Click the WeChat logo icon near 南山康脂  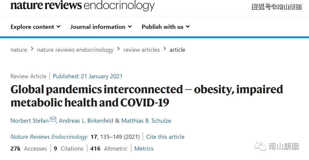point(260,146)
